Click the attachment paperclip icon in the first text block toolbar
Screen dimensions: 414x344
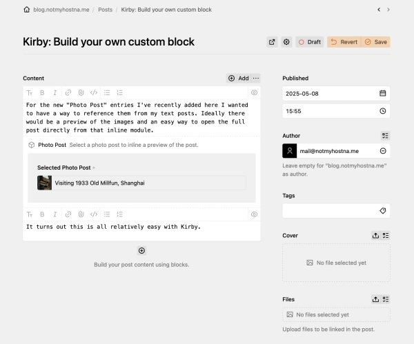(x=81, y=92)
